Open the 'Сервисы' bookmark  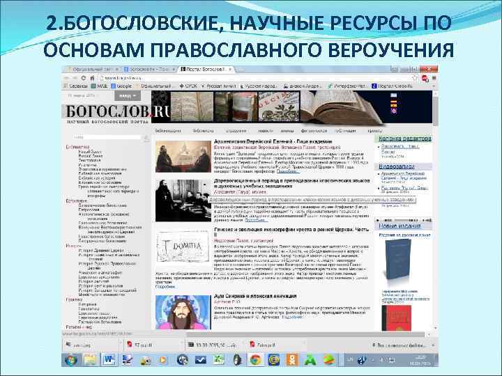(75, 86)
